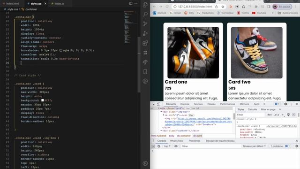Split the editor to the right
This screenshot has height=169, width=300.
point(131,3)
